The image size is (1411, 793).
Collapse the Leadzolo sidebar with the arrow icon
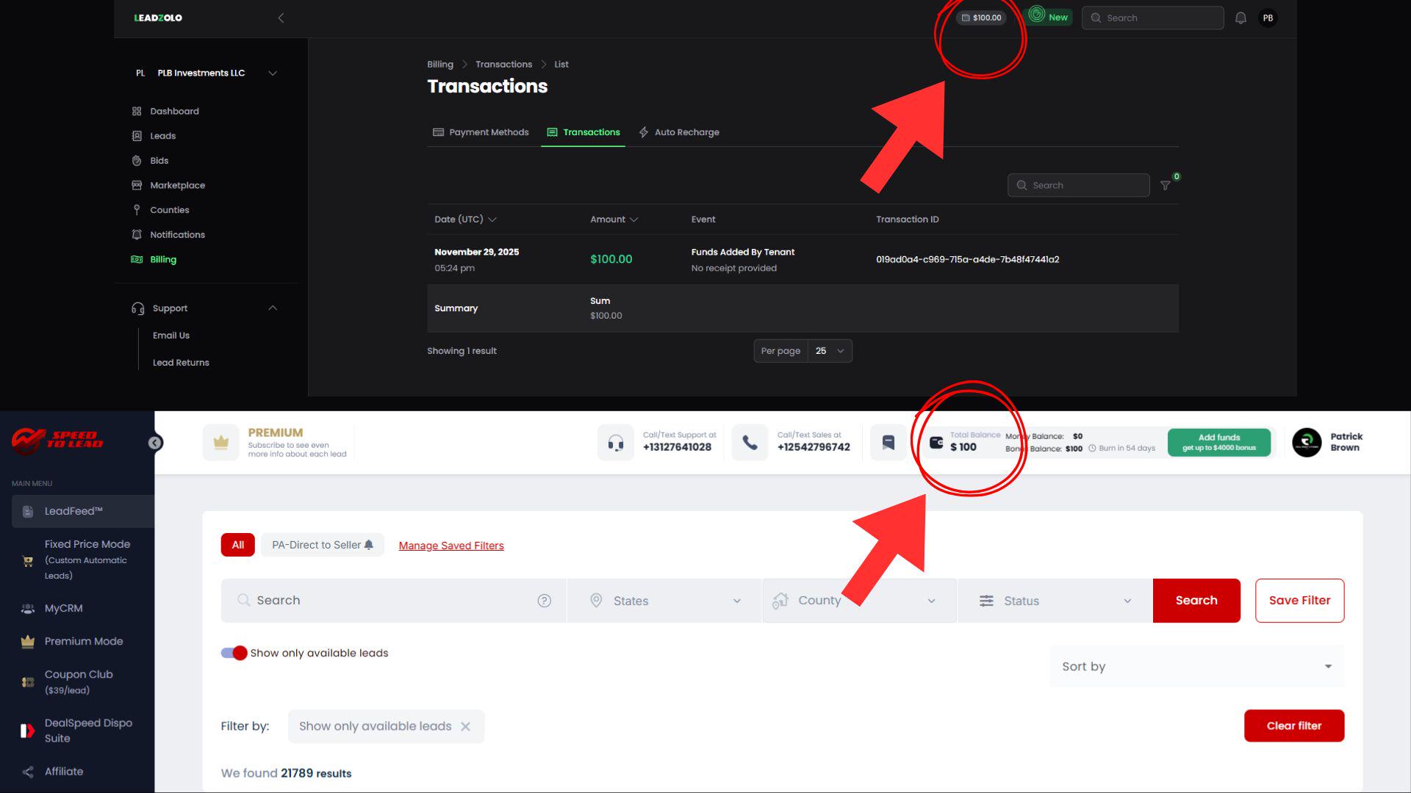(x=281, y=18)
